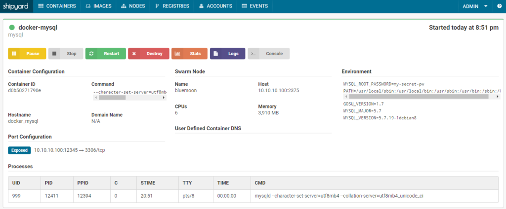Click port mapping 10.10.10.100:12345 → 3306/tcp
Screen dimensions: 506x209
70,150
